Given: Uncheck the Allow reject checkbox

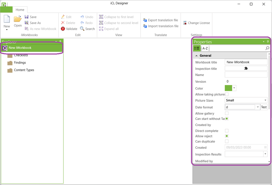Looking at the screenshot, I should pyautogui.click(x=227, y=136).
